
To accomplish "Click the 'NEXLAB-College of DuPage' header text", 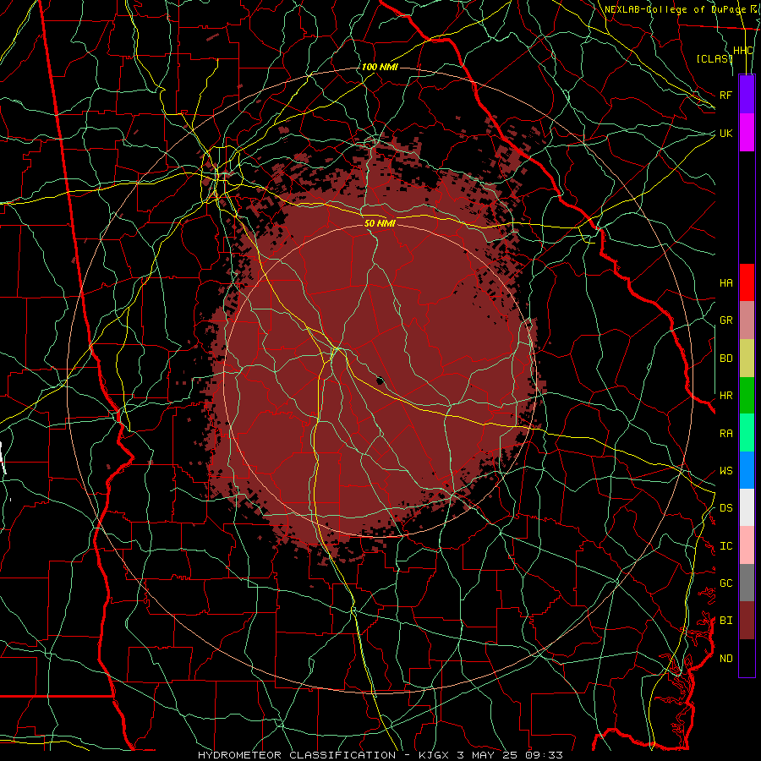I will pos(675,9).
